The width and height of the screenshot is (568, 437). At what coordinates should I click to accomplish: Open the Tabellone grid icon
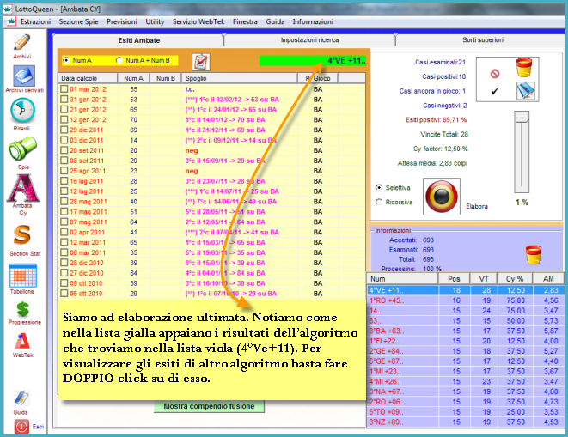pyautogui.click(x=23, y=276)
